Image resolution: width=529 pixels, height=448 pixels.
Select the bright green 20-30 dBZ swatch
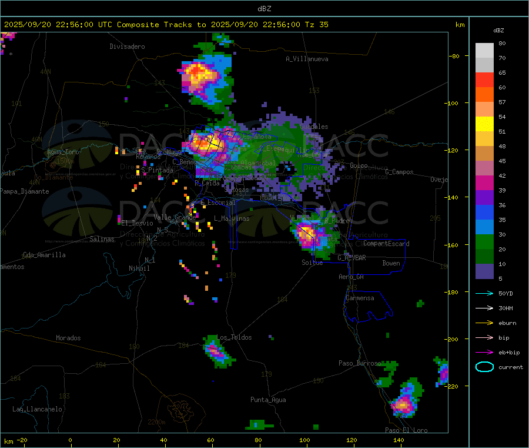[484, 242]
